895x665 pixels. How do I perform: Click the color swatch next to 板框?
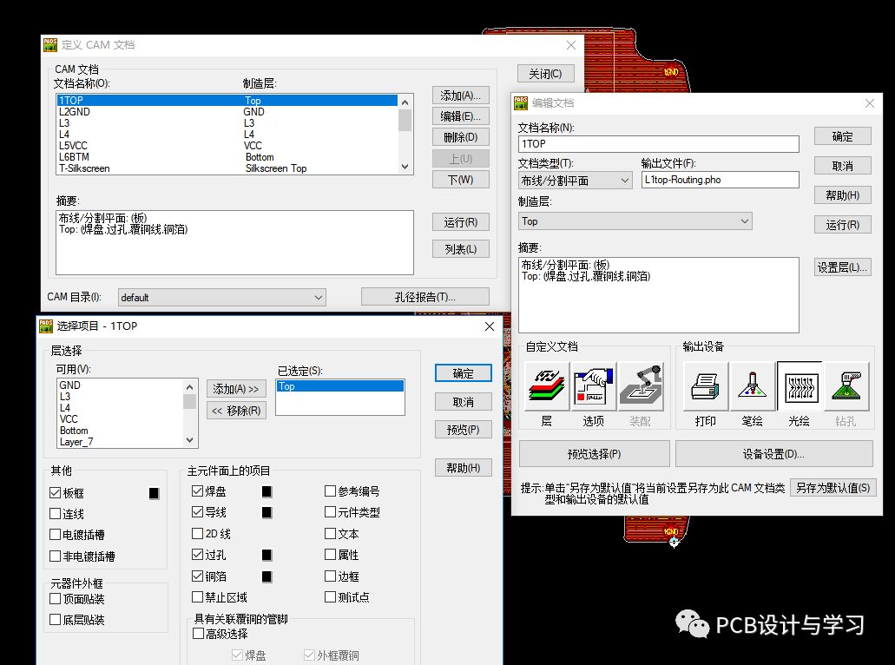pos(154,493)
